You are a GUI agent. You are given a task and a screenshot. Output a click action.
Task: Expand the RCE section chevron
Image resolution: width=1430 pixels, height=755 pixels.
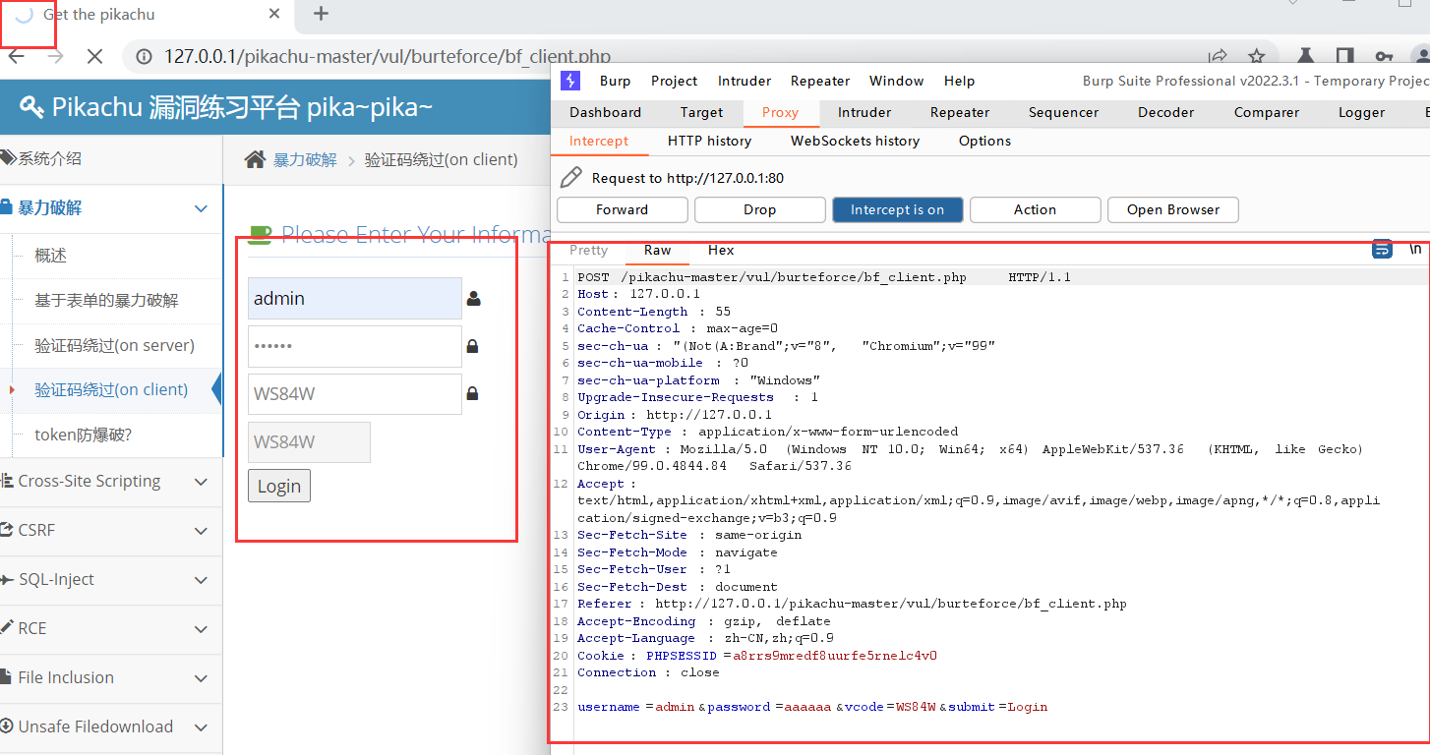(201, 629)
